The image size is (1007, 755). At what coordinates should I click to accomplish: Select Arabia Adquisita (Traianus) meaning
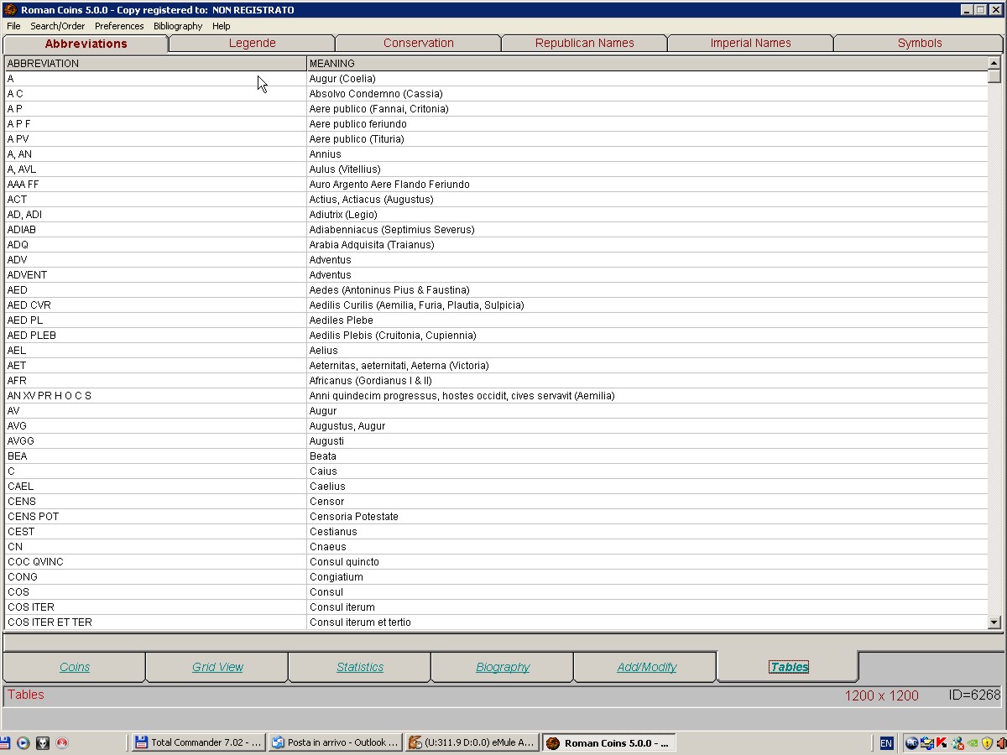pyautogui.click(x=647, y=245)
